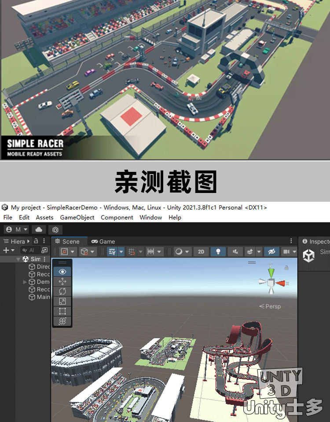
Task: Click the red X axis cone on gizmo
Action: tap(281, 283)
